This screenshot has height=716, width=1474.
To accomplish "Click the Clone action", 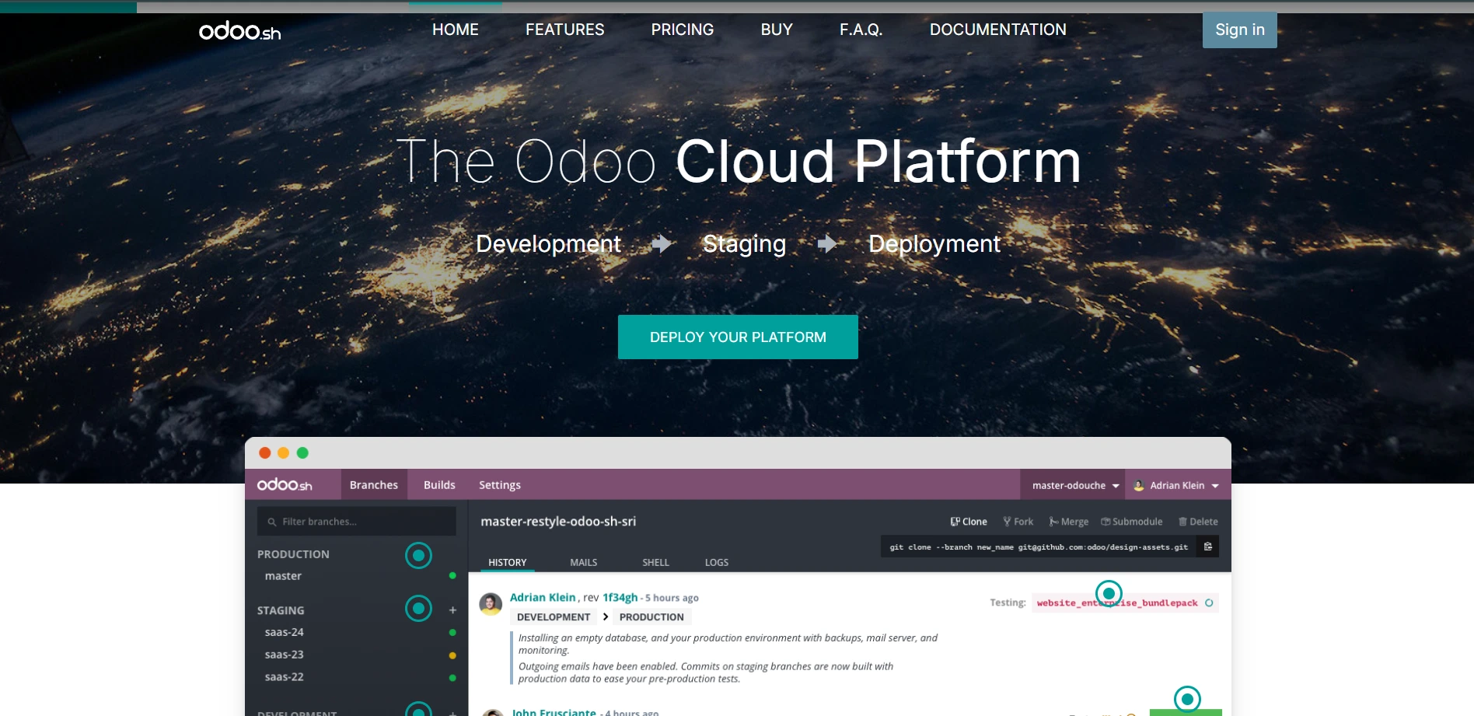I will 969,522.
